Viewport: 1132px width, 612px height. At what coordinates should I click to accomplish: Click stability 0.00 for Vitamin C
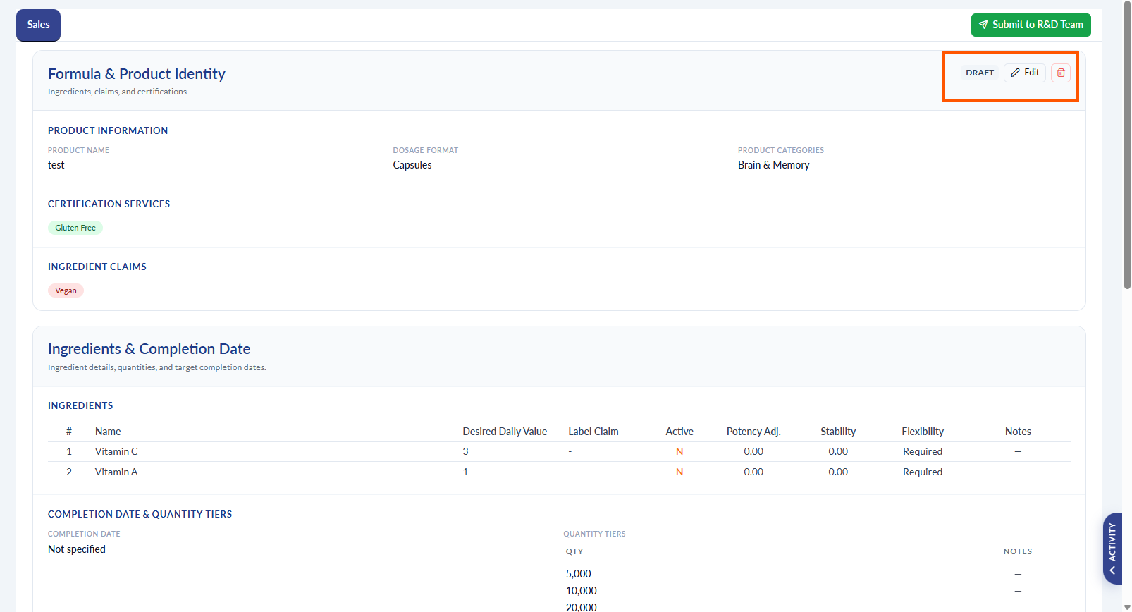(838, 451)
